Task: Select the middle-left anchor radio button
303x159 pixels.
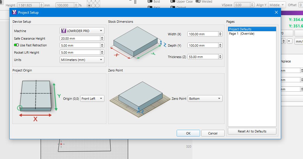Action: [x=89, y=5]
